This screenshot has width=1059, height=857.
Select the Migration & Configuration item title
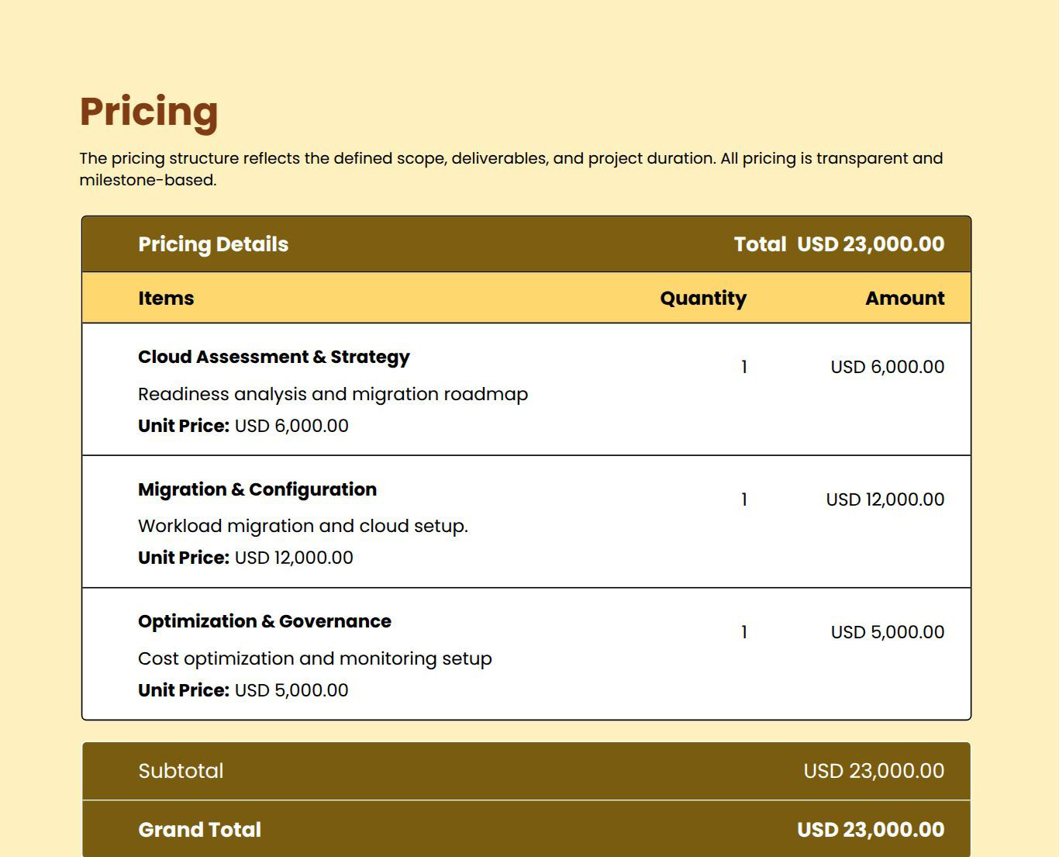pos(257,489)
